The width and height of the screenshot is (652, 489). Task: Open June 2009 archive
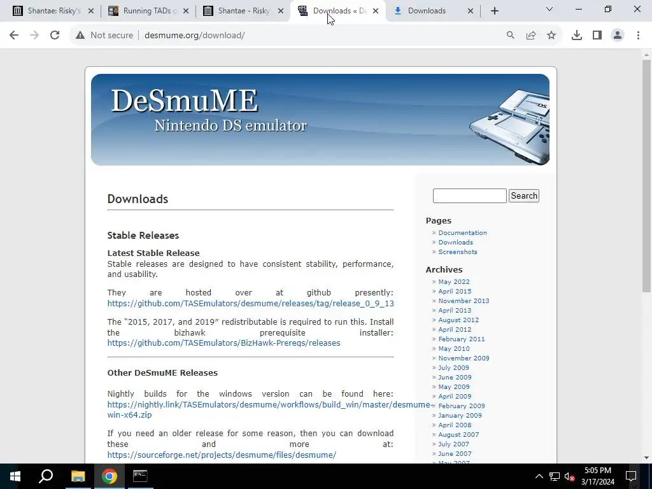[455, 378]
